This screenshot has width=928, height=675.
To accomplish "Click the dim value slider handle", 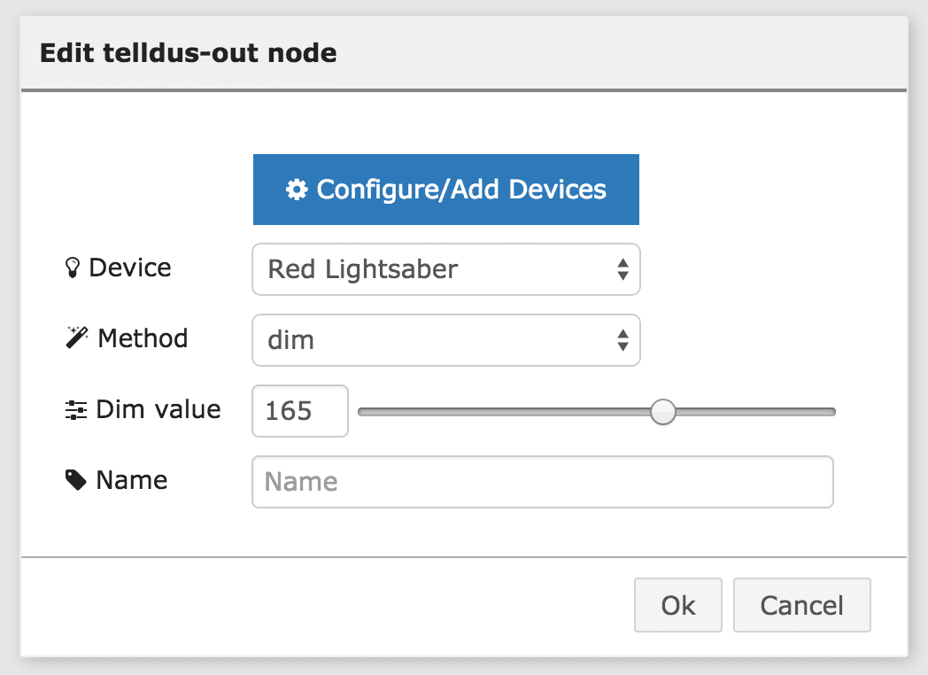I will (x=663, y=411).
